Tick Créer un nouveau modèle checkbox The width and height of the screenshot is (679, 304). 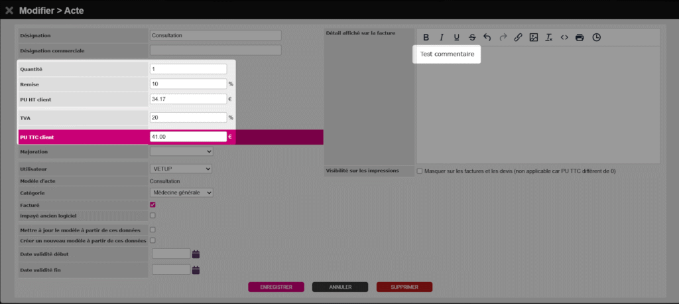153,240
